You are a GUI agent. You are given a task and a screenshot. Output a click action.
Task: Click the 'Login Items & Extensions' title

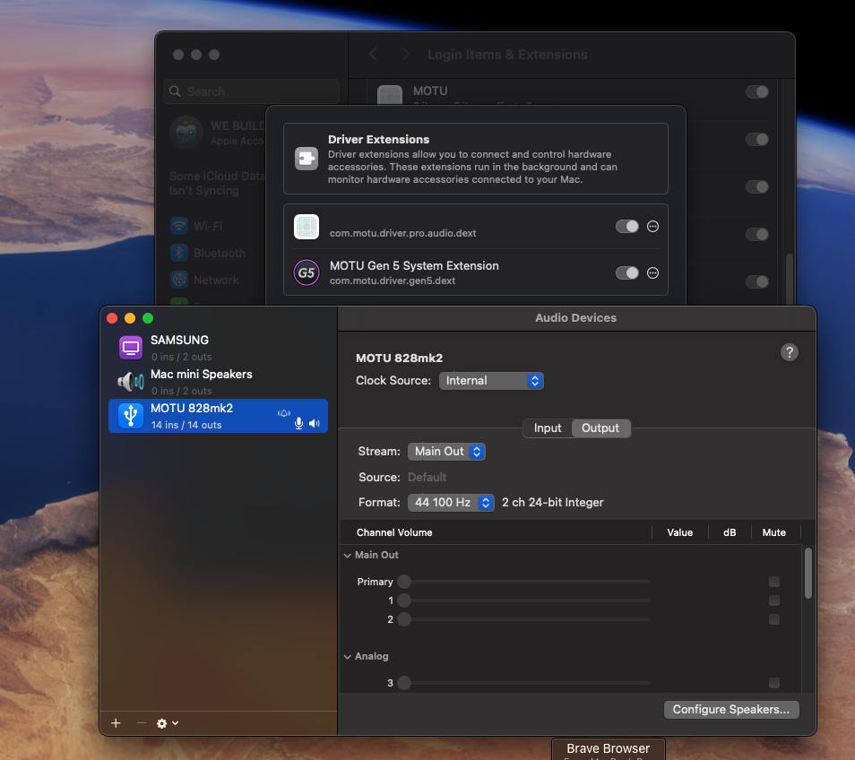507,55
